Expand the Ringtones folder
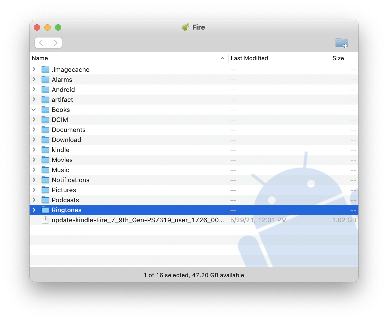 [34, 210]
